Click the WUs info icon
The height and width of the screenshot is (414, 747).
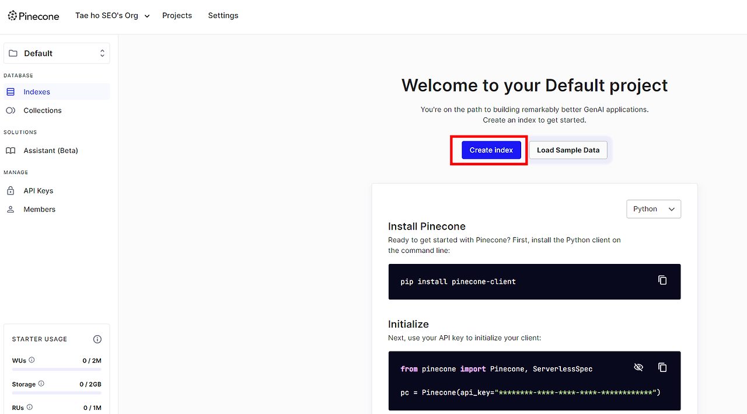point(32,360)
